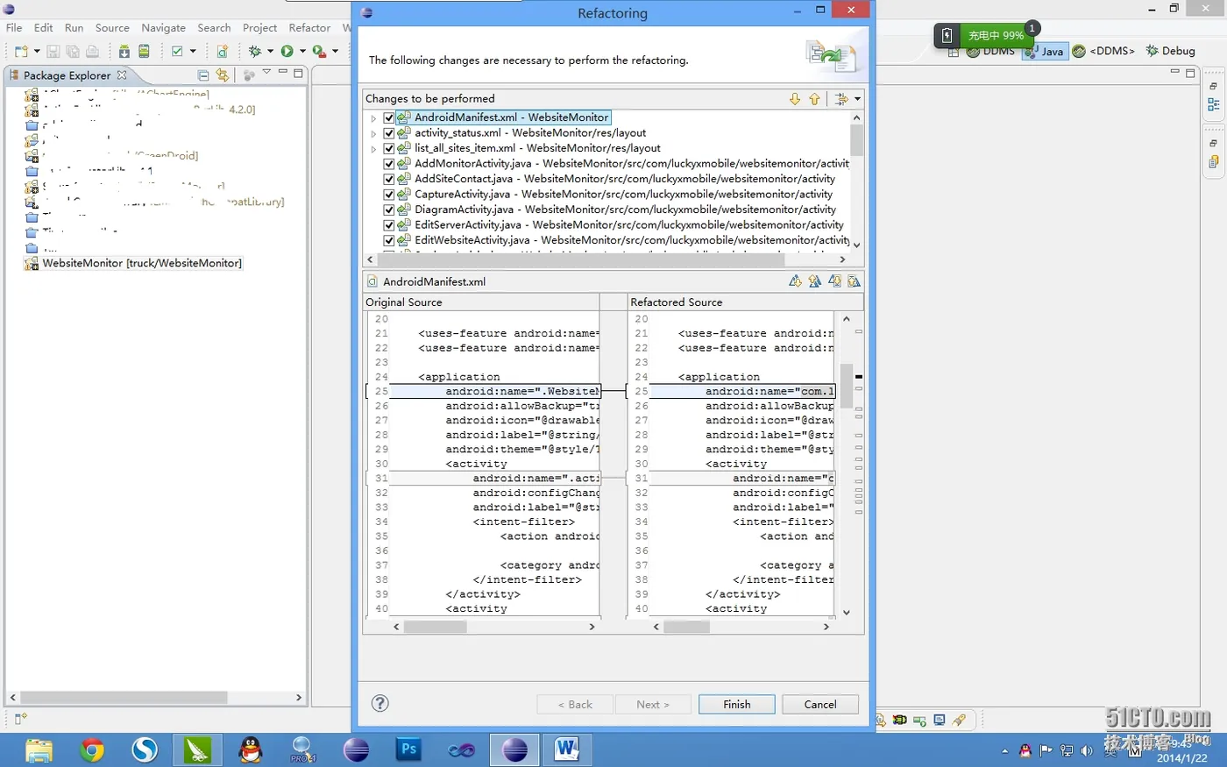
Task: Open the Source menu
Action: [112, 28]
